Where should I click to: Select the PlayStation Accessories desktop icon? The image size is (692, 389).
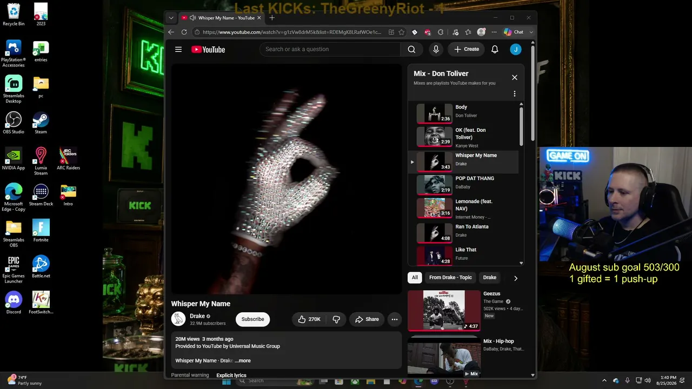tap(14, 53)
